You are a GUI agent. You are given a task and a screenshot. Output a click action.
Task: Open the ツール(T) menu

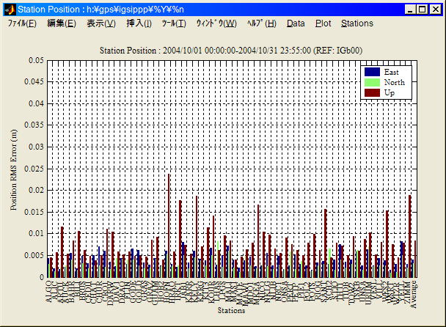pyautogui.click(x=174, y=23)
